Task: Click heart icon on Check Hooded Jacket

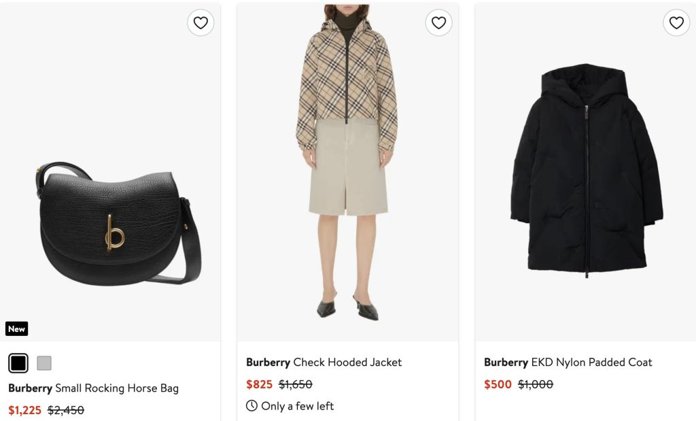Action: (x=438, y=23)
